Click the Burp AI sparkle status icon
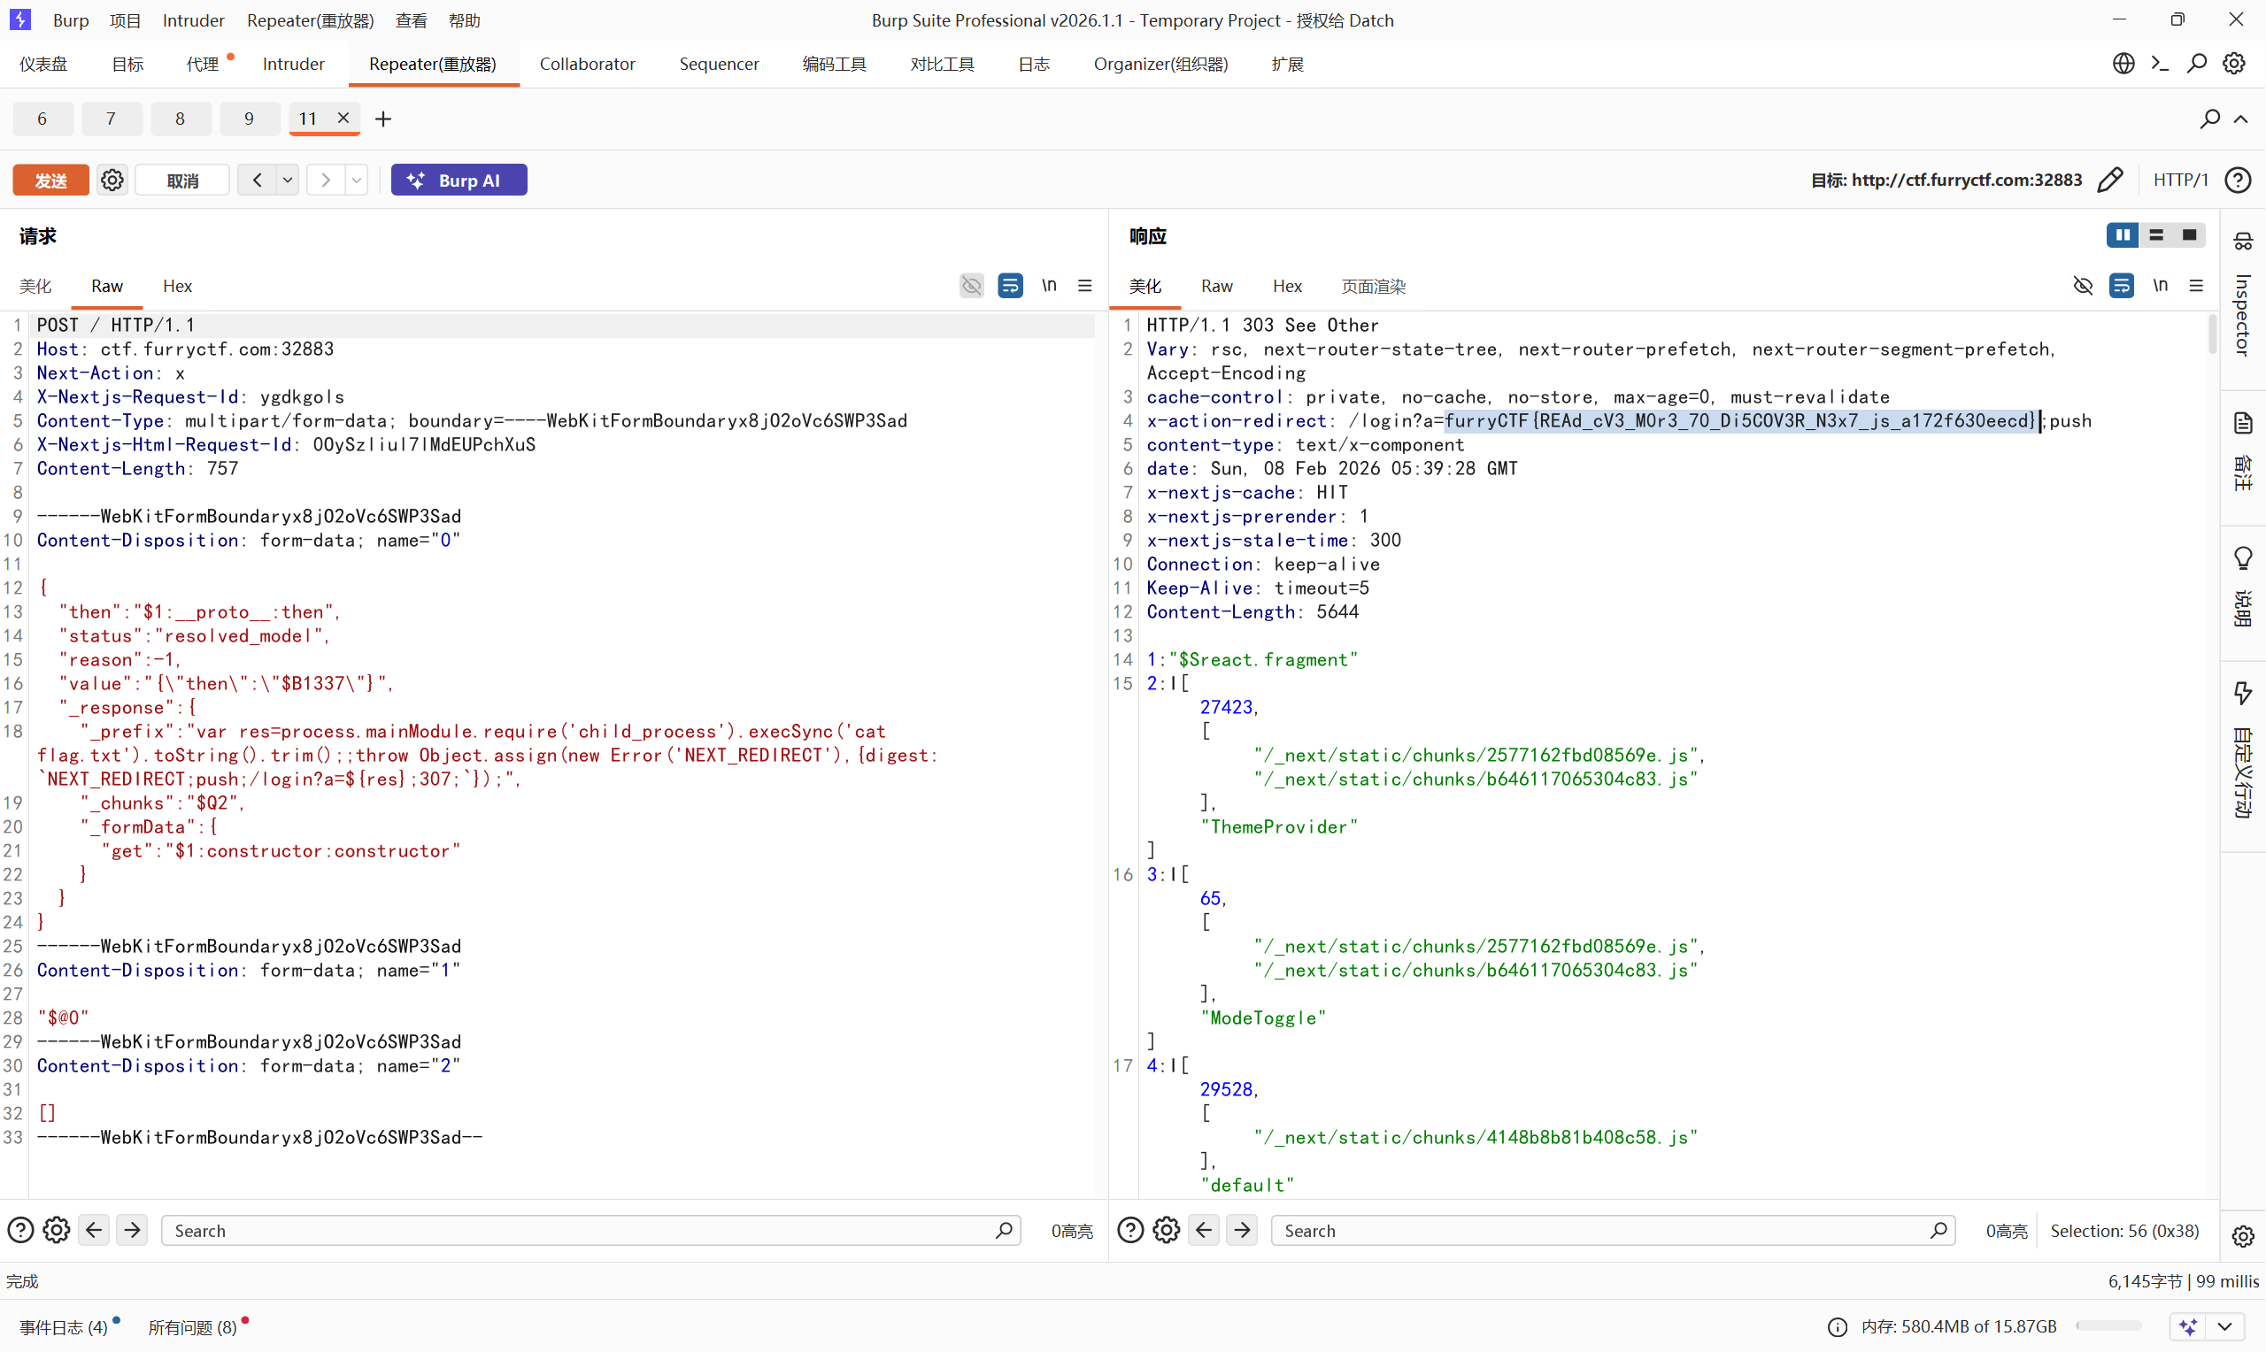Screen dimensions: 2266x1352 pos(2189,1327)
